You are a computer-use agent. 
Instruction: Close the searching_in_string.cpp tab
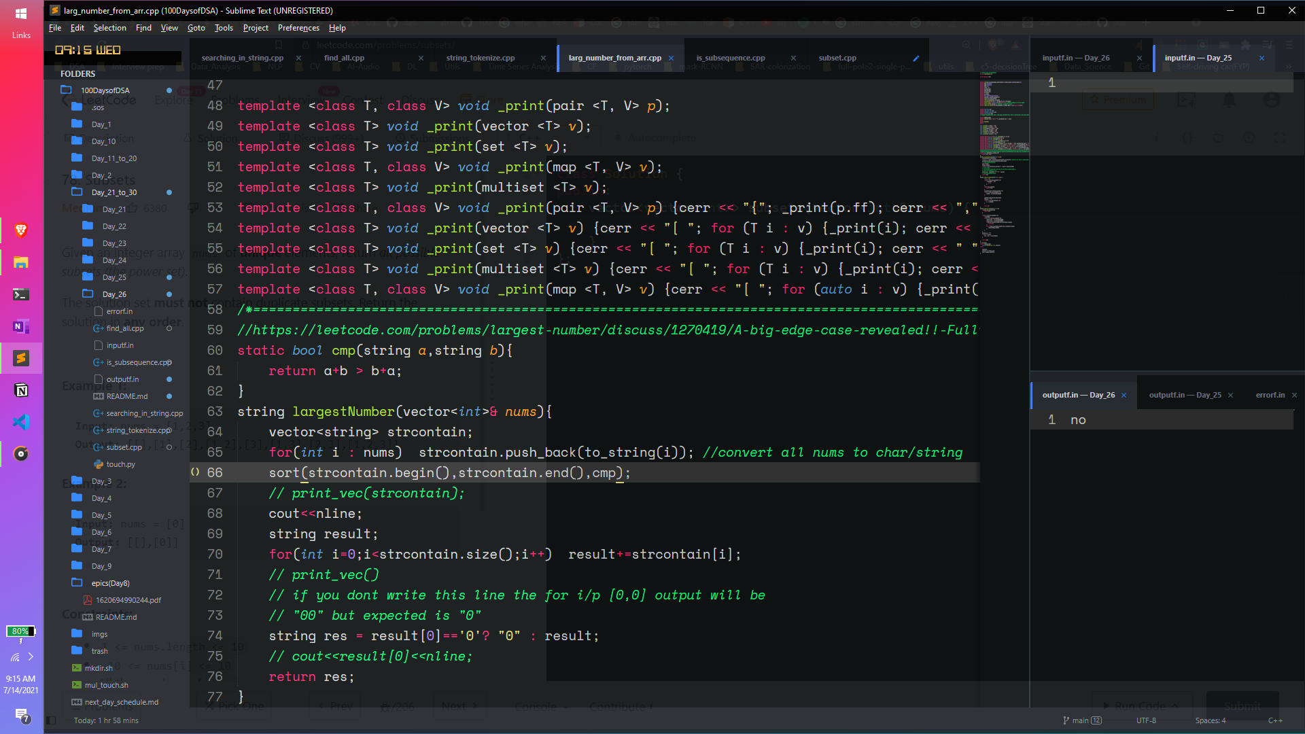point(298,58)
